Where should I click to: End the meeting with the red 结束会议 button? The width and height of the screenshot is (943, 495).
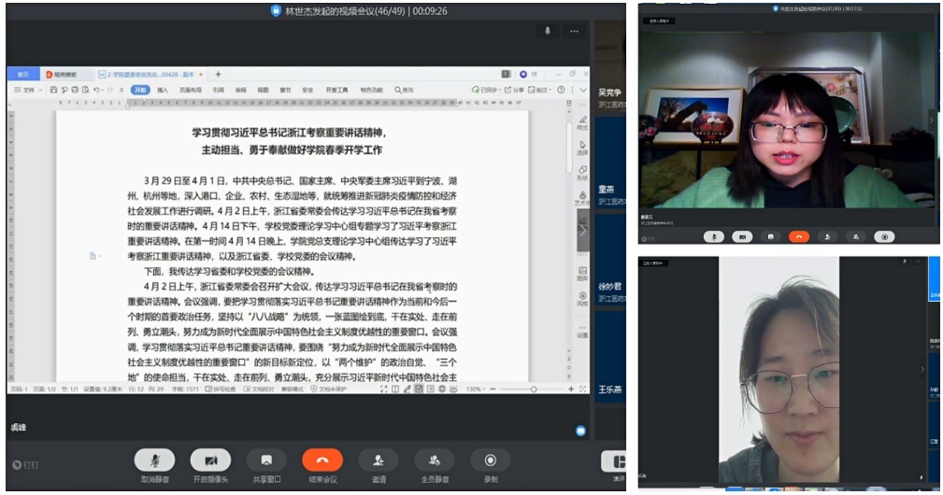(322, 460)
